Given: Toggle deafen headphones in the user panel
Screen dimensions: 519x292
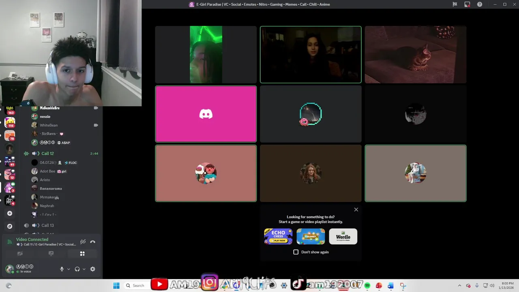Looking at the screenshot, I should (x=77, y=269).
